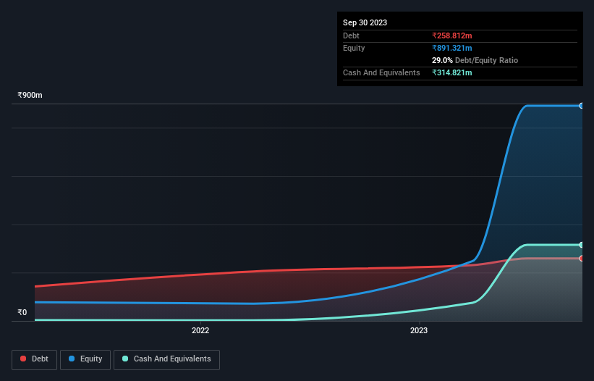The width and height of the screenshot is (594, 381).
Task: Click the blue Equity endpoint marker
Action: [x=582, y=106]
